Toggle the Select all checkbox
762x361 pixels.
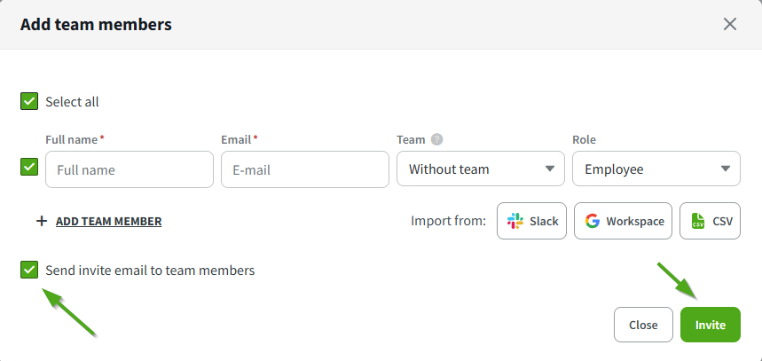pyautogui.click(x=29, y=101)
